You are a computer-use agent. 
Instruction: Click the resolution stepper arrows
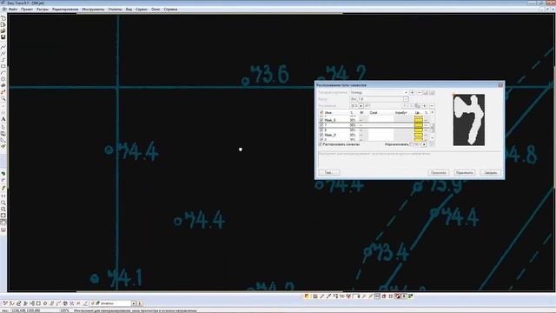click(x=361, y=106)
